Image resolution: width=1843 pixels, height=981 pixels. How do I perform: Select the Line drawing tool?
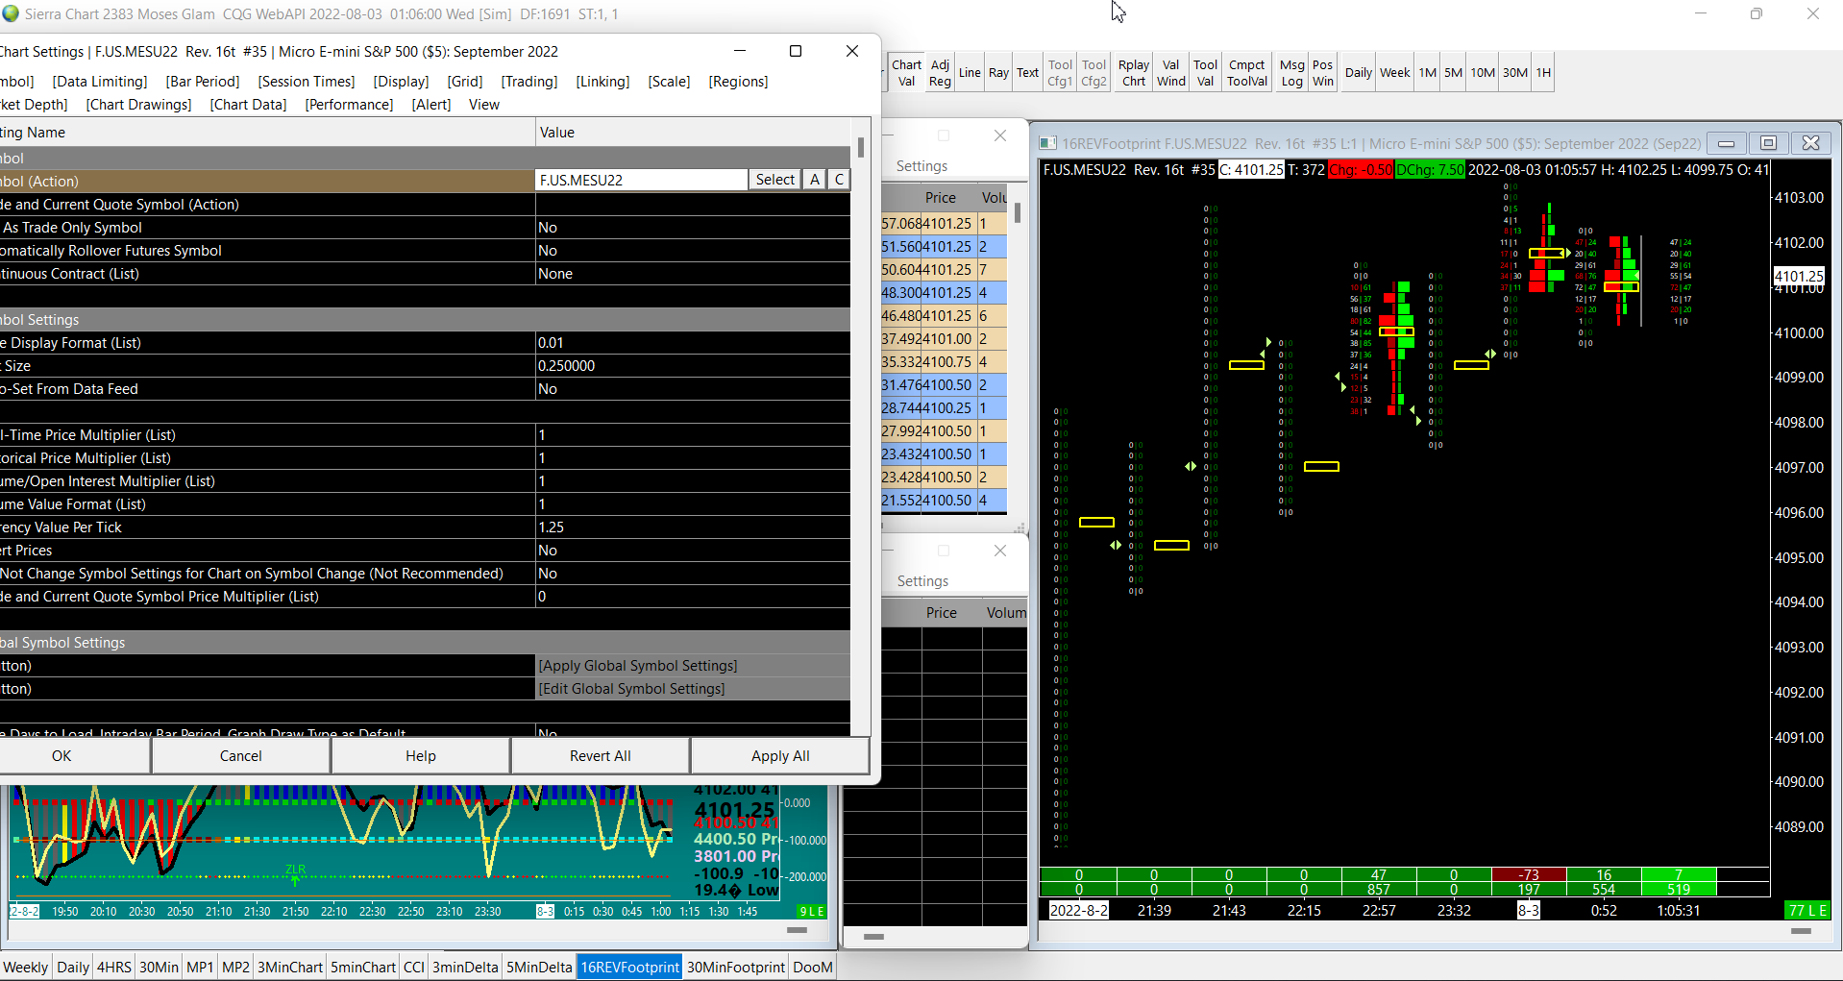(x=970, y=73)
